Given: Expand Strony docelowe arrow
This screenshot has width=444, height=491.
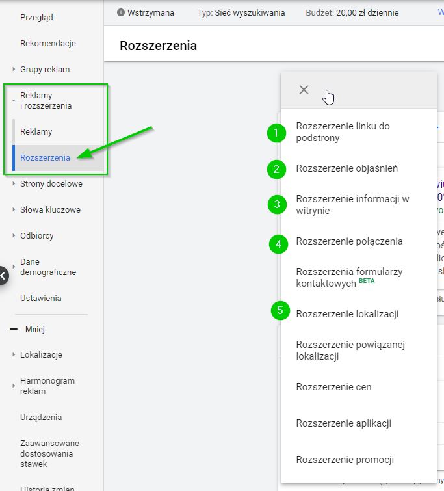Looking at the screenshot, I should tap(14, 183).
